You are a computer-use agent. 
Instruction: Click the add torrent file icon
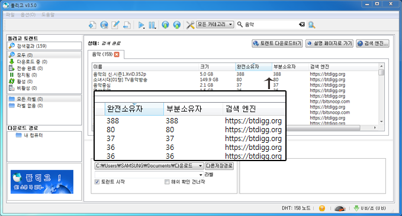click(x=92, y=25)
